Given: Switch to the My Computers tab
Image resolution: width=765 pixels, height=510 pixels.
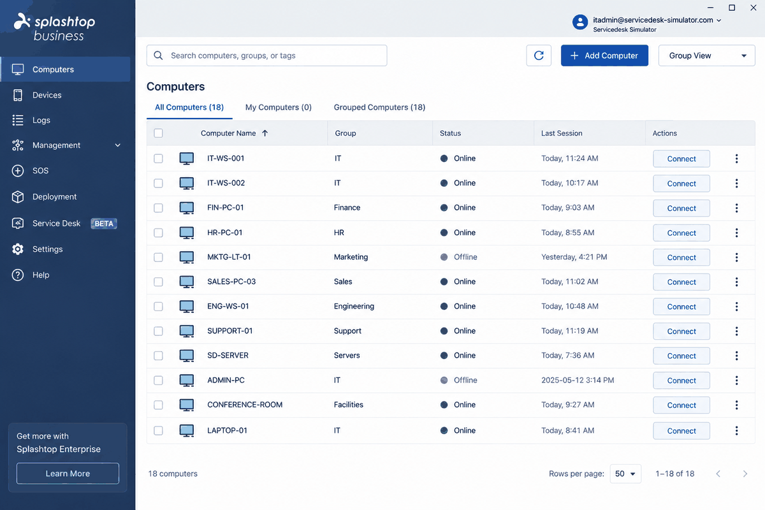Looking at the screenshot, I should (x=279, y=107).
